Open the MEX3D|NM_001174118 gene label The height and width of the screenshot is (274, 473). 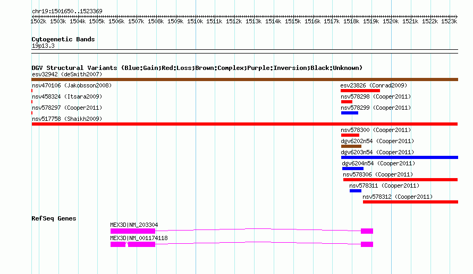(x=139, y=238)
